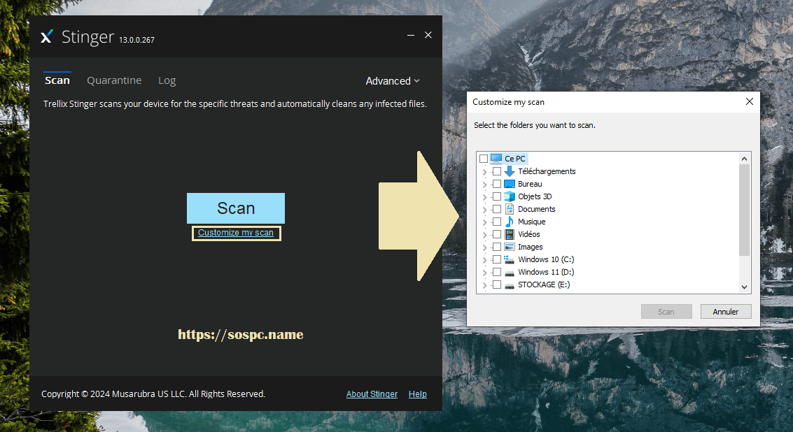Screen dimensions: 793x432
Task: Click the Objets 3D cube icon
Action: tap(510, 196)
